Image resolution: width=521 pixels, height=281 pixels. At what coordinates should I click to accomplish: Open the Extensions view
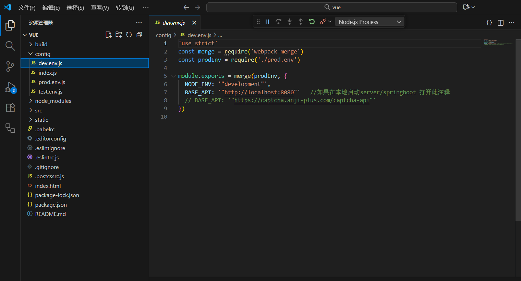(x=10, y=108)
